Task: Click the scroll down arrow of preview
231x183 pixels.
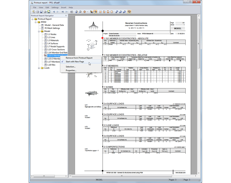Action: point(199,173)
